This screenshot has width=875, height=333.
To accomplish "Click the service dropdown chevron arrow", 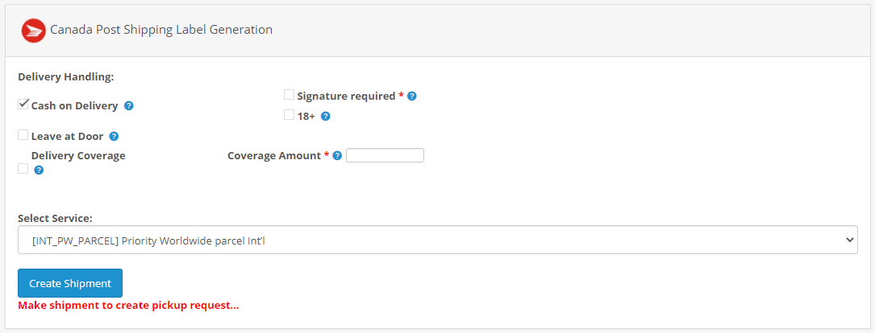I will pos(849,240).
